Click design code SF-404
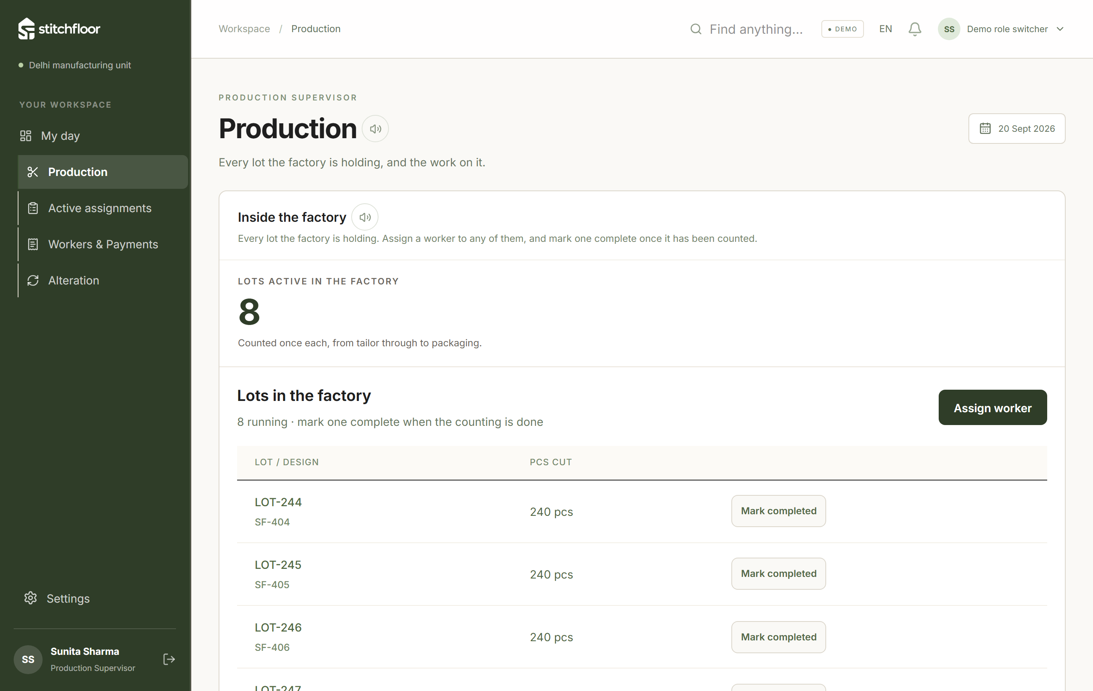Screen dimensions: 1093x691 coord(272,522)
